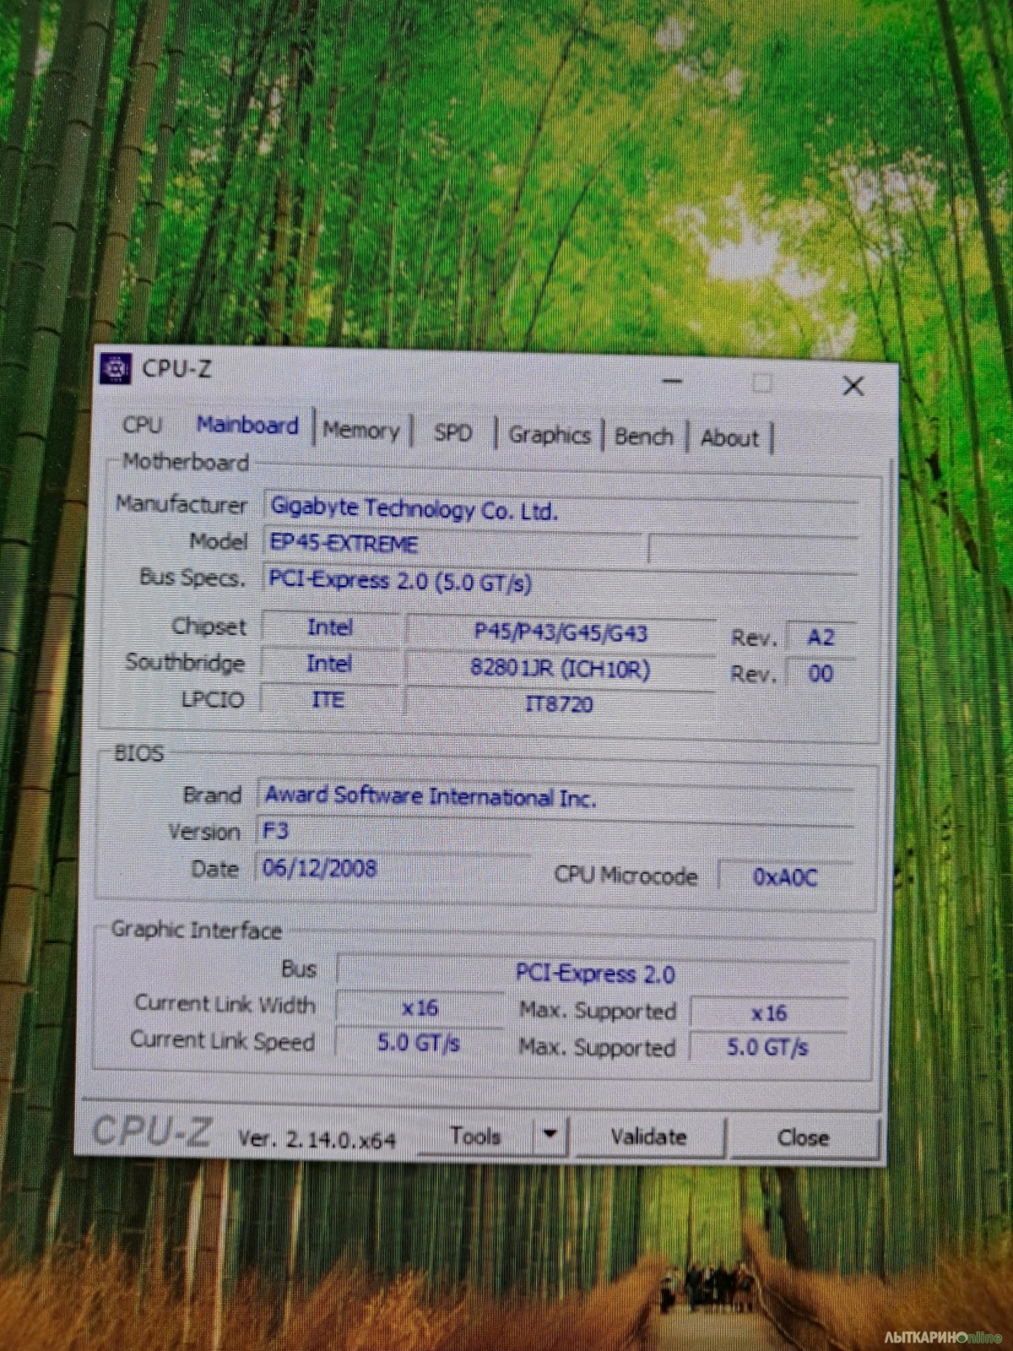The height and width of the screenshot is (1351, 1013).
Task: Select the Model field EP45-EXTREME
Action: 452,544
